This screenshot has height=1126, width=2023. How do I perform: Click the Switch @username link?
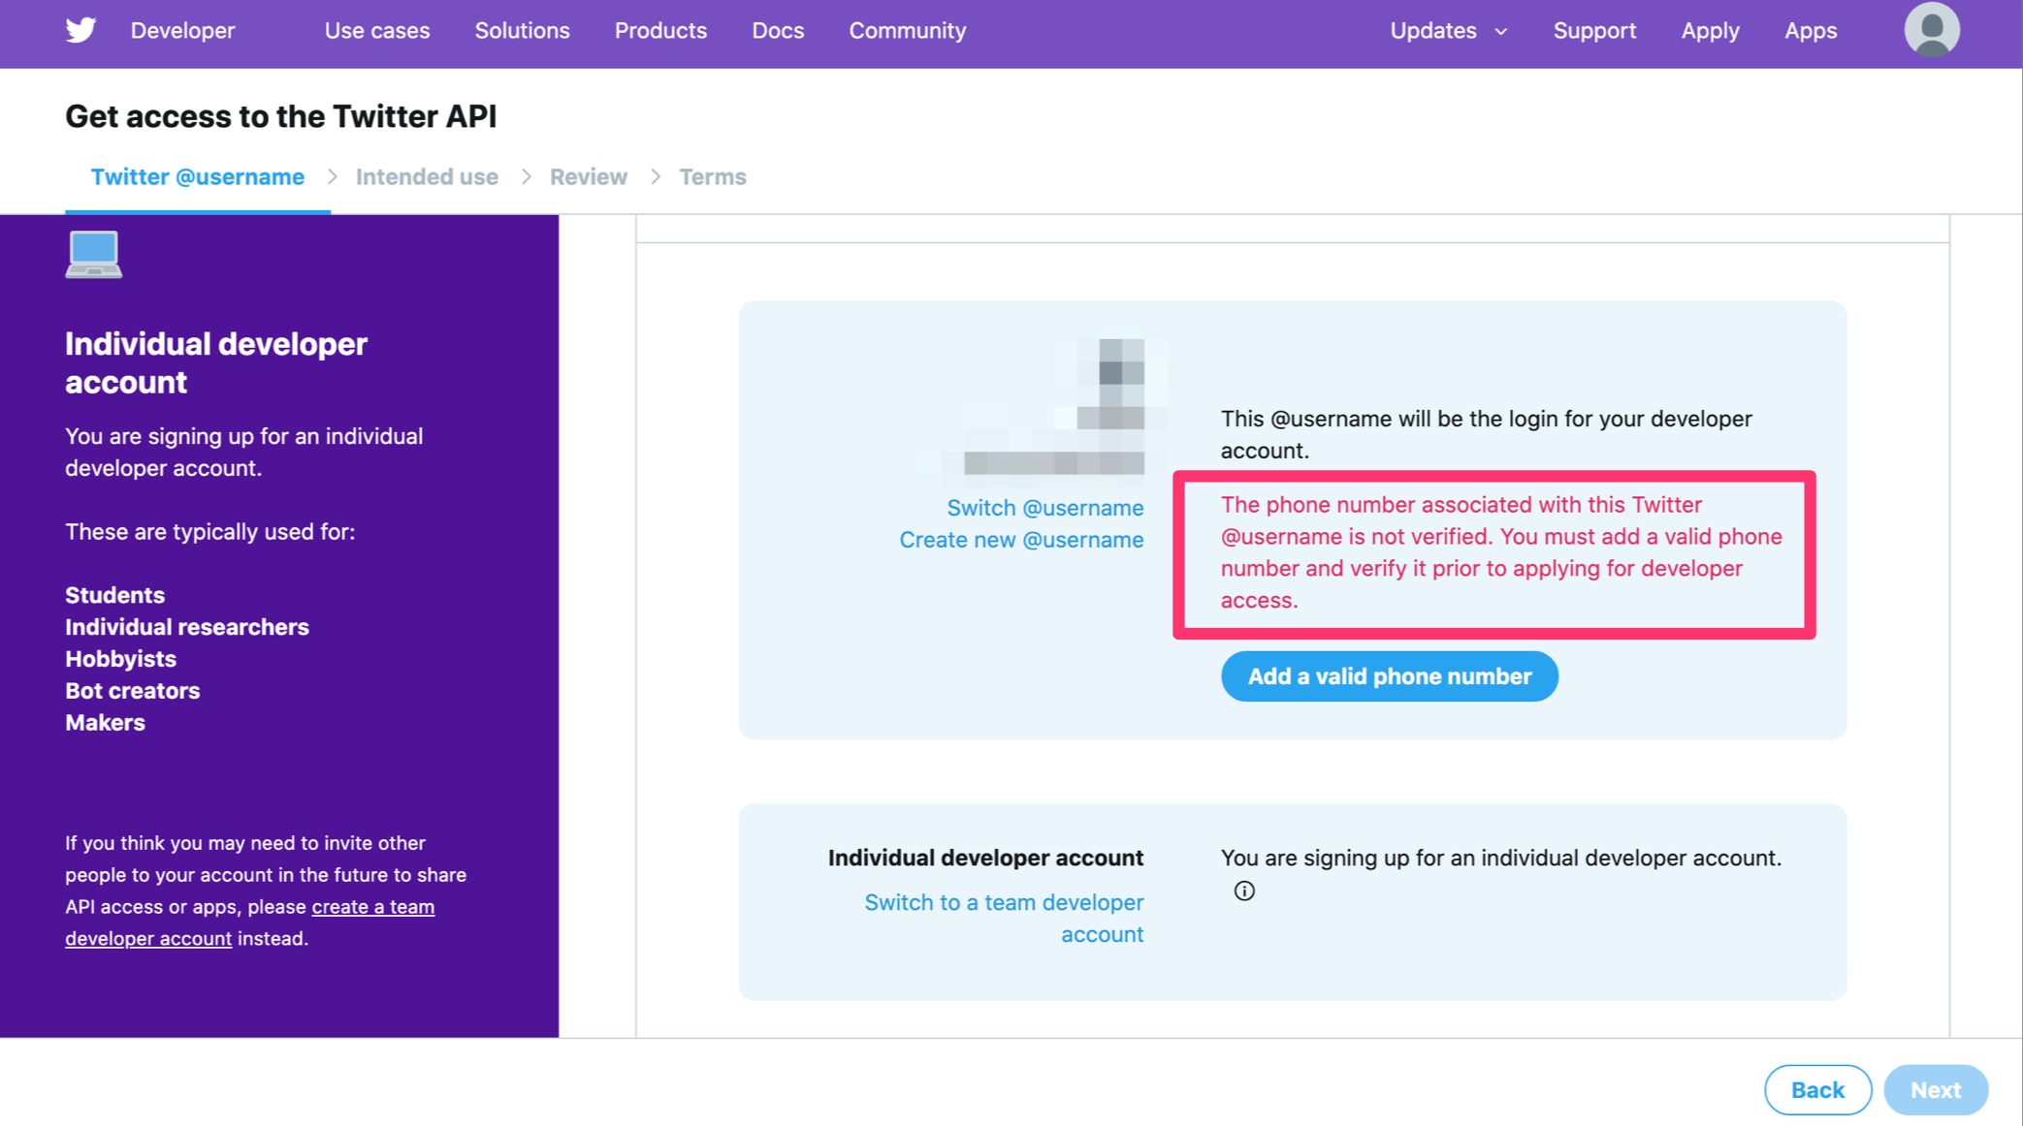point(1044,508)
